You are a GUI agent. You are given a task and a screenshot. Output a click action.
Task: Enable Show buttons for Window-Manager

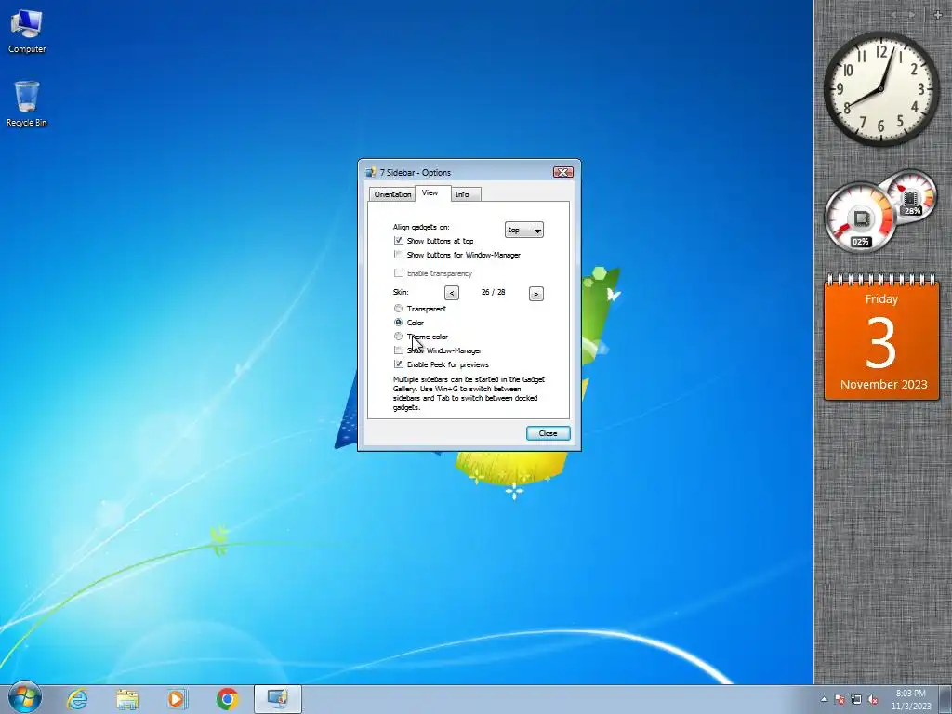pos(398,255)
